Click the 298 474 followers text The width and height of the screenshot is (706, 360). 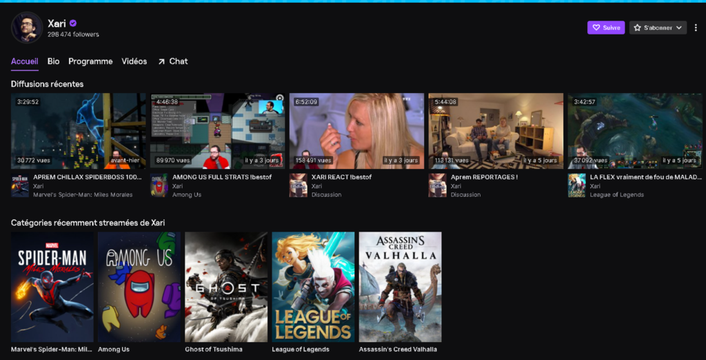(x=73, y=34)
